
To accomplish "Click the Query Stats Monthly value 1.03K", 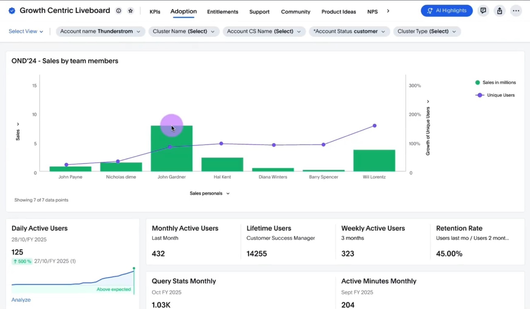I will point(161,305).
